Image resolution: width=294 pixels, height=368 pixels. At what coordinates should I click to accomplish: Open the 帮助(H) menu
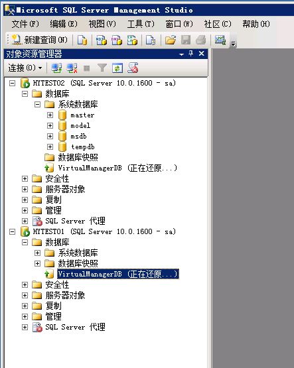pos(256,24)
